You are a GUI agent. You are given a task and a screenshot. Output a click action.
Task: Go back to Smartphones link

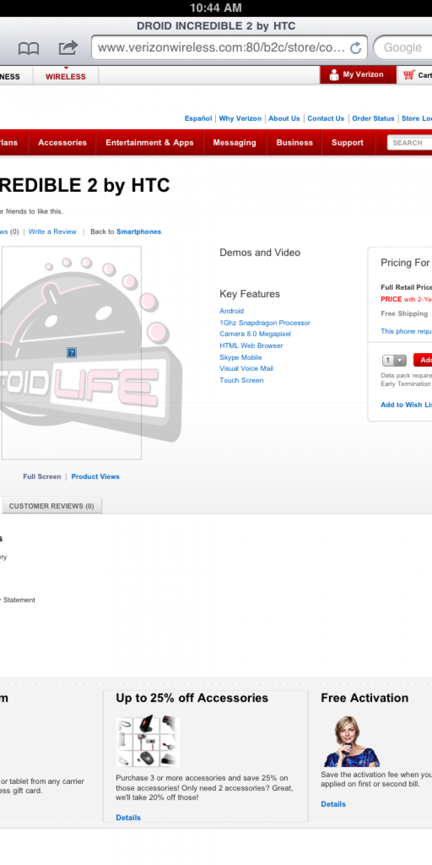point(138,231)
